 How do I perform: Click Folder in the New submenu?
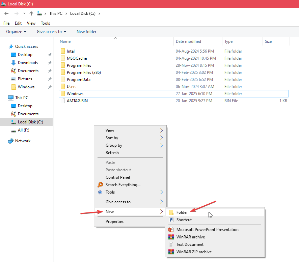(182, 212)
